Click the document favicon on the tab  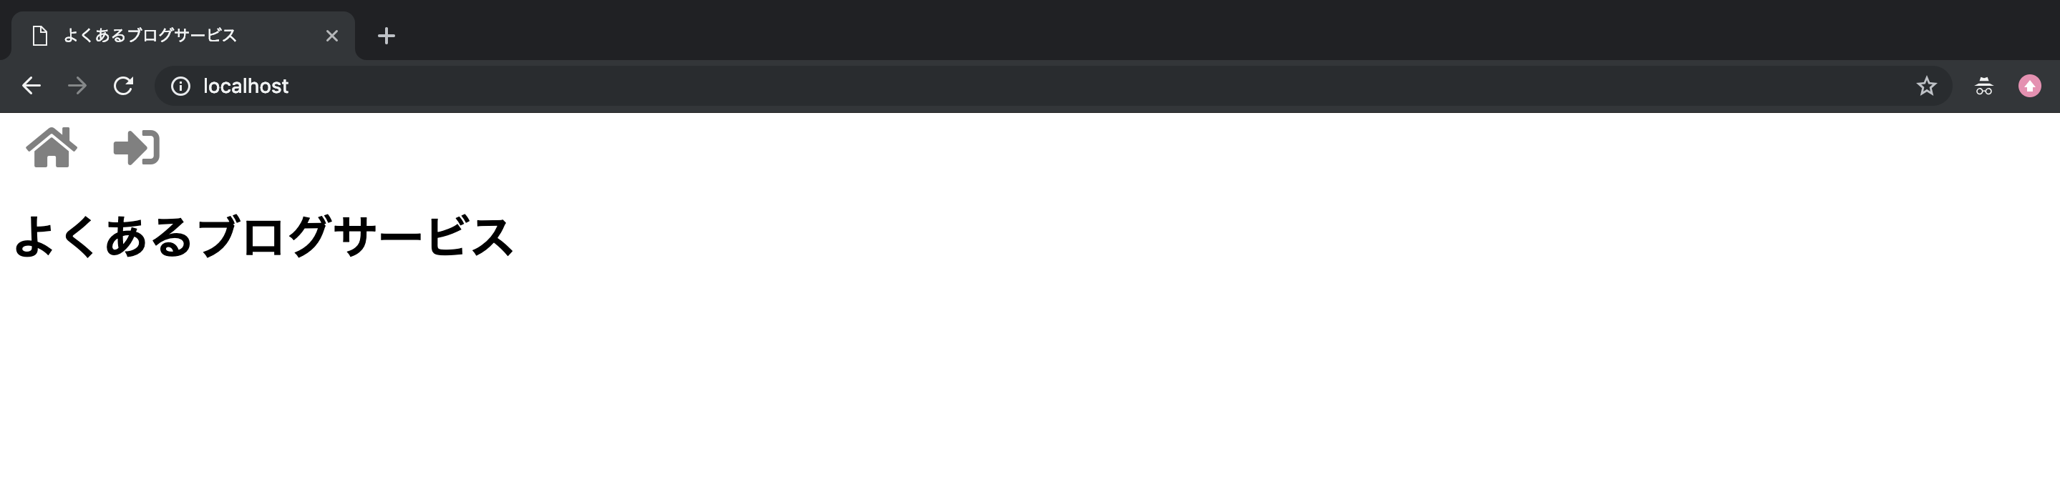coord(40,36)
